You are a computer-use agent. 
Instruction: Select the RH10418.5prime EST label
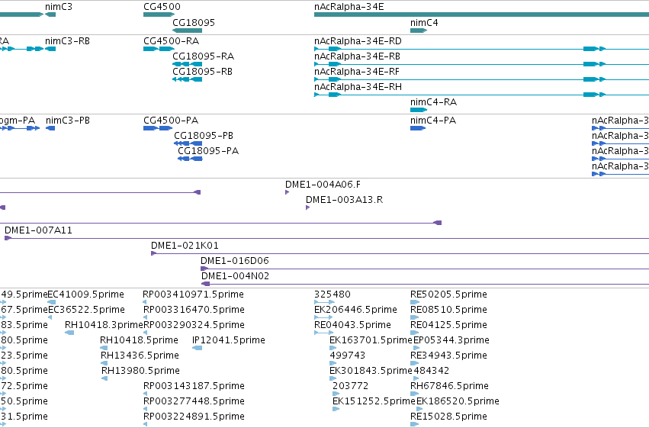coord(139,340)
